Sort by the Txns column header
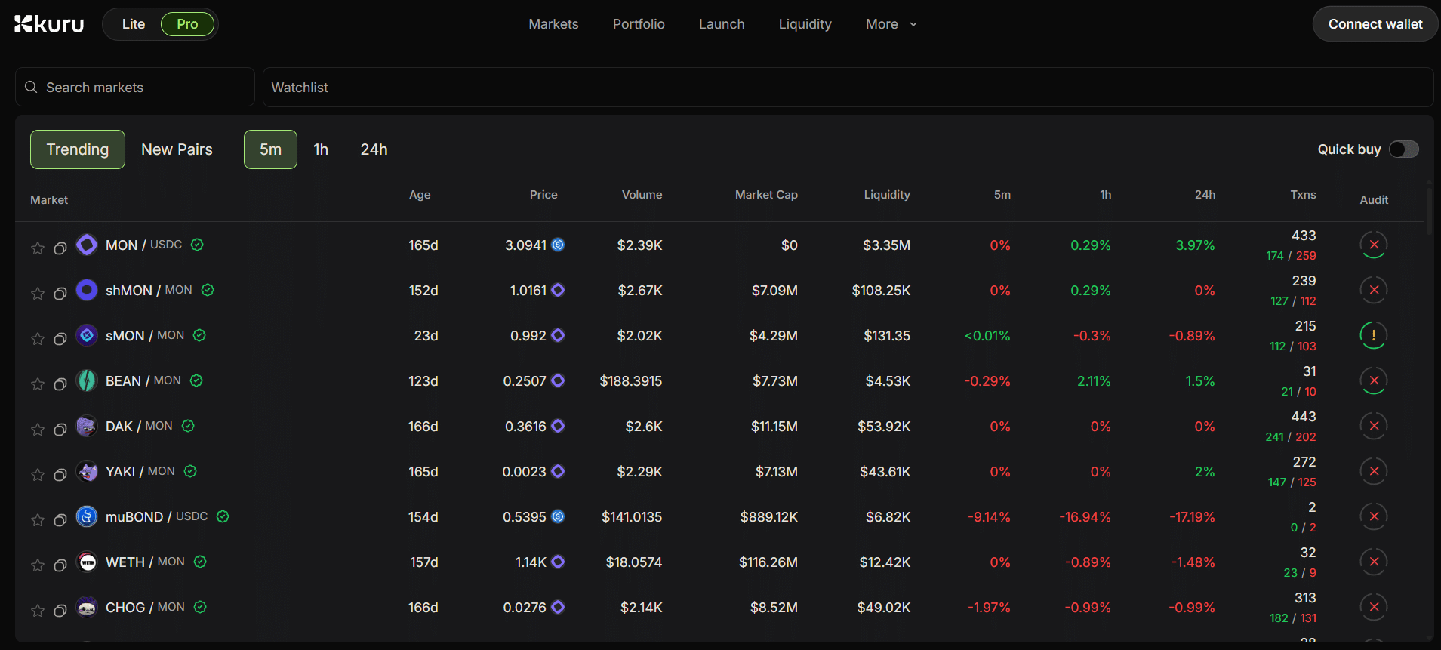 (1303, 195)
